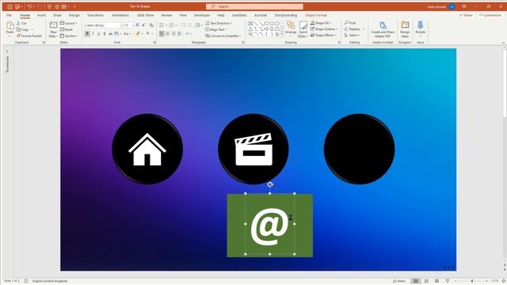507x285 pixels.
Task: Open the Layout dropdown
Action: [x=69, y=23]
